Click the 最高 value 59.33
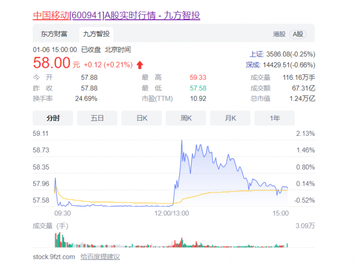 (198, 78)
